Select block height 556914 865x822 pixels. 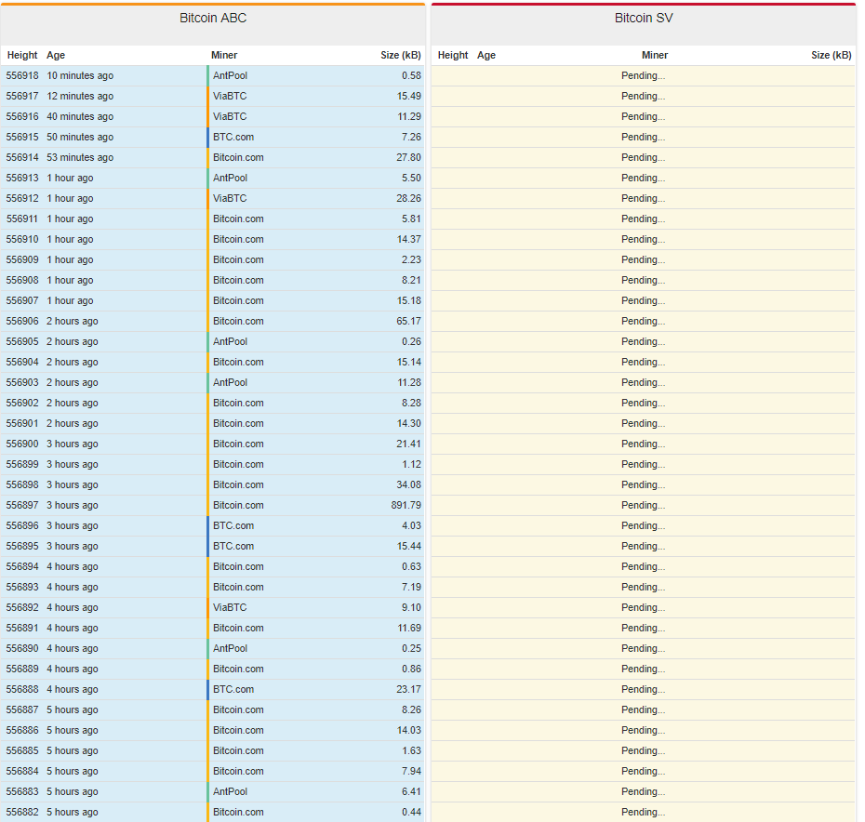coord(22,157)
